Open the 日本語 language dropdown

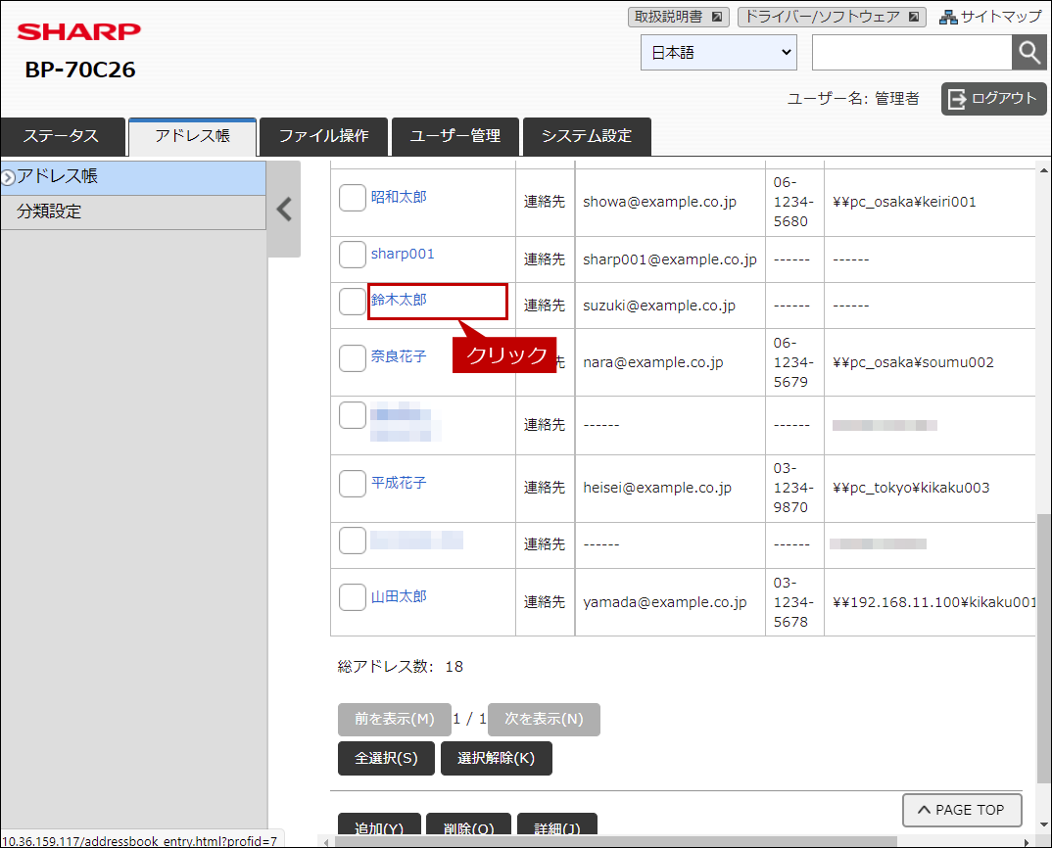click(x=719, y=52)
